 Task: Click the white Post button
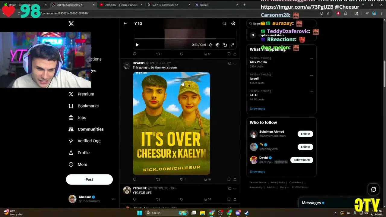(89, 179)
